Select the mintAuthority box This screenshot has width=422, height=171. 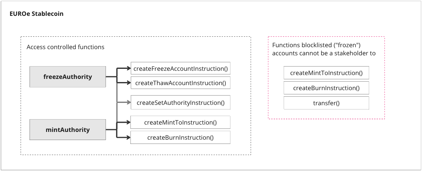68,130
